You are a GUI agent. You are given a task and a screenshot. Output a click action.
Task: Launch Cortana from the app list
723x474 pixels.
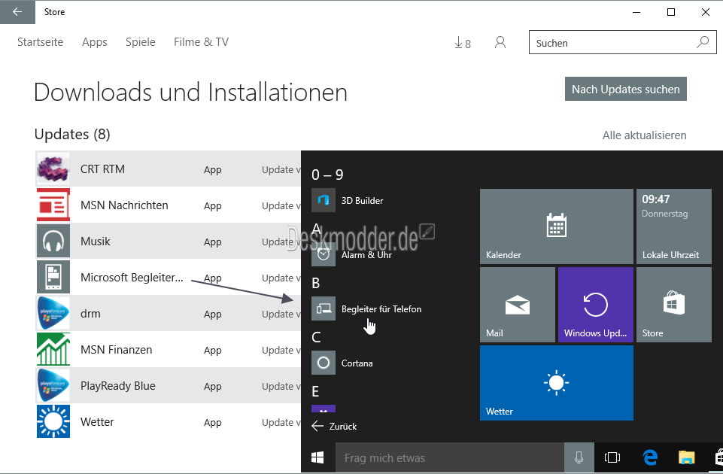342,363
